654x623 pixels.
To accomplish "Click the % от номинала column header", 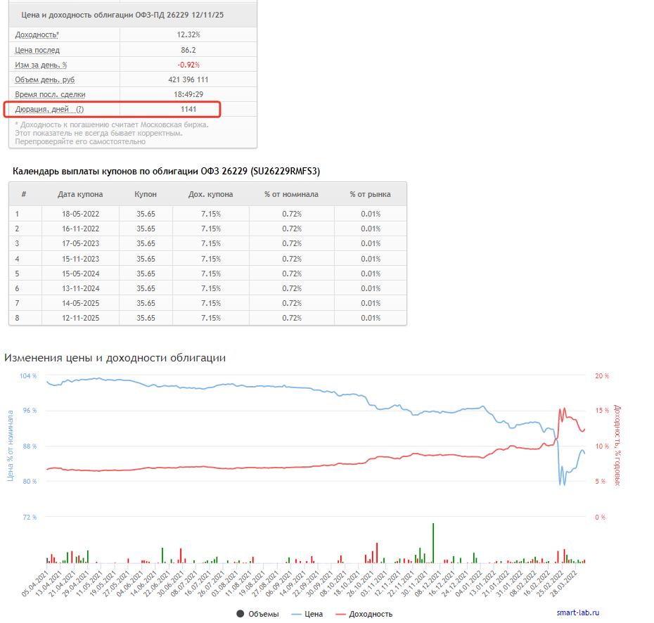I will click(x=291, y=194).
